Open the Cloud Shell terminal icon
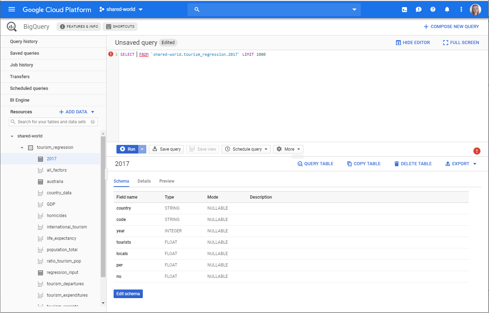The width and height of the screenshot is (489, 313). click(404, 10)
